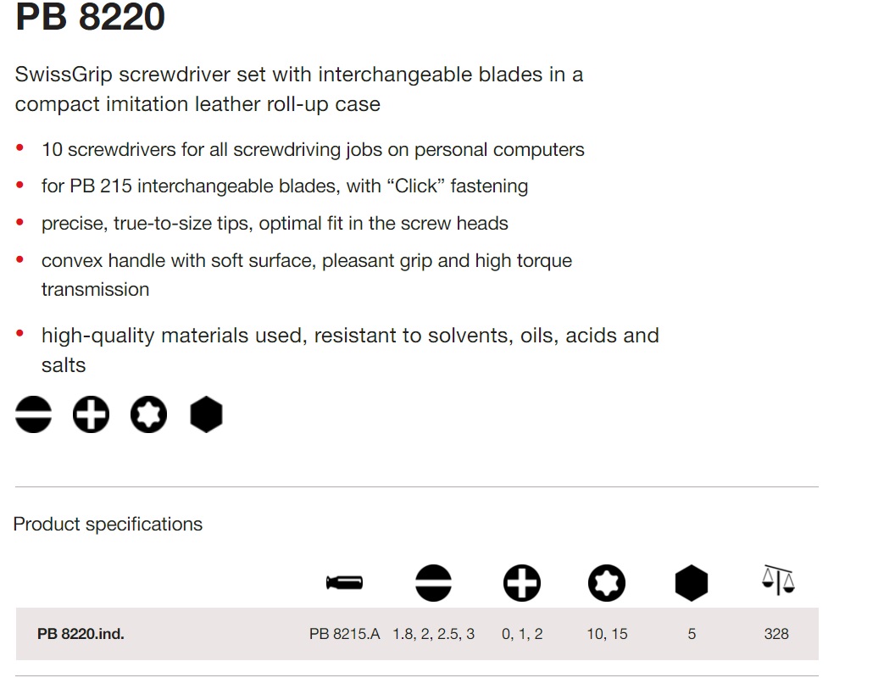
Task: Select the PB 8220.ind. product row label
Action: 81,634
